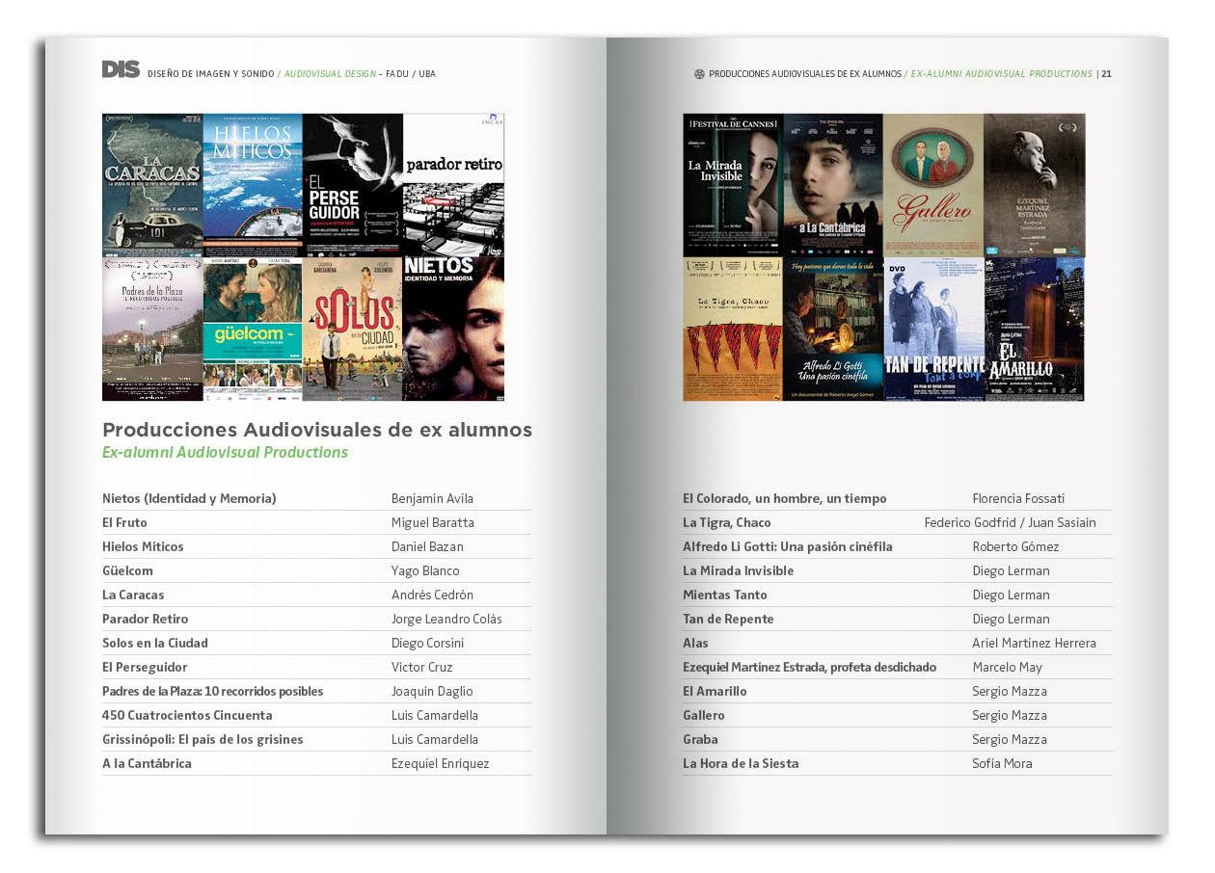This screenshot has height=873, width=1215.
Task: Click the 'Graba' title
Action: point(700,739)
